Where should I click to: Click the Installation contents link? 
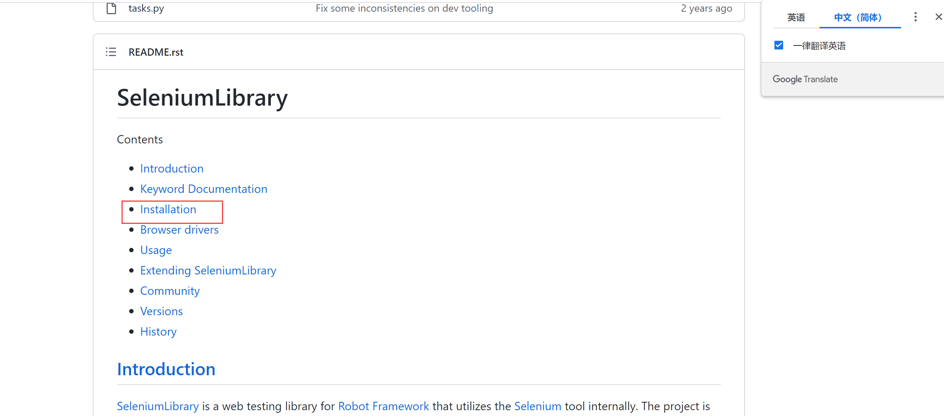[x=168, y=209]
